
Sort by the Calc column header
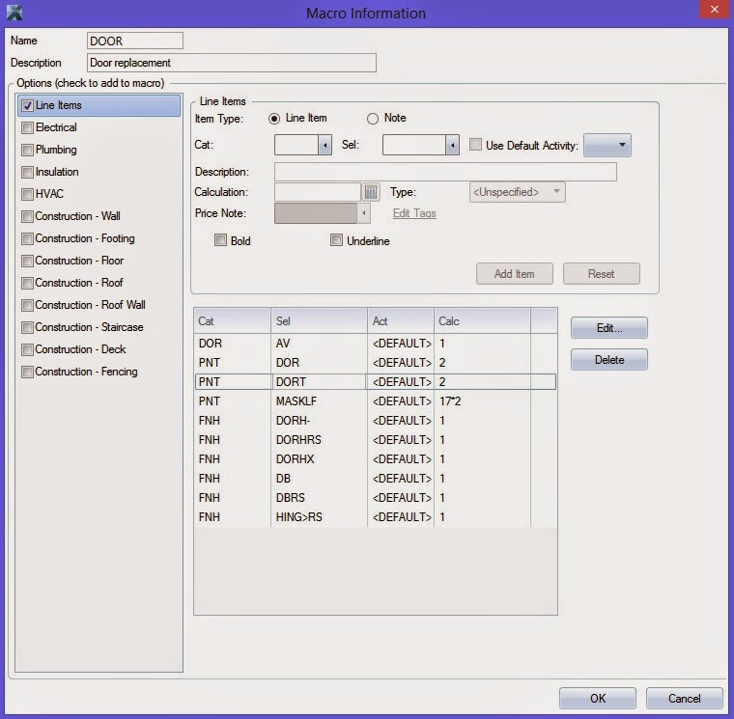click(x=482, y=321)
